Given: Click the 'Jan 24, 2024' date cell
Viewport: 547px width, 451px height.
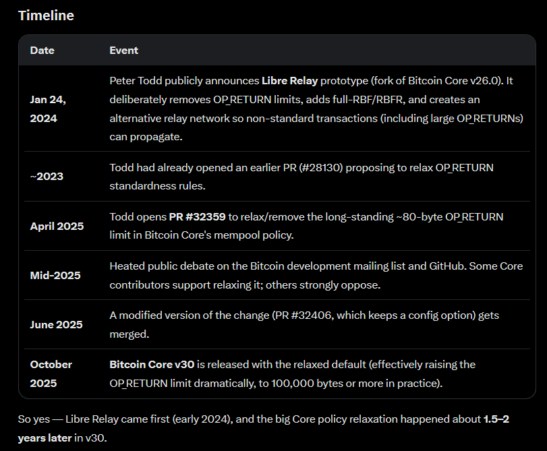Looking at the screenshot, I should [x=48, y=109].
